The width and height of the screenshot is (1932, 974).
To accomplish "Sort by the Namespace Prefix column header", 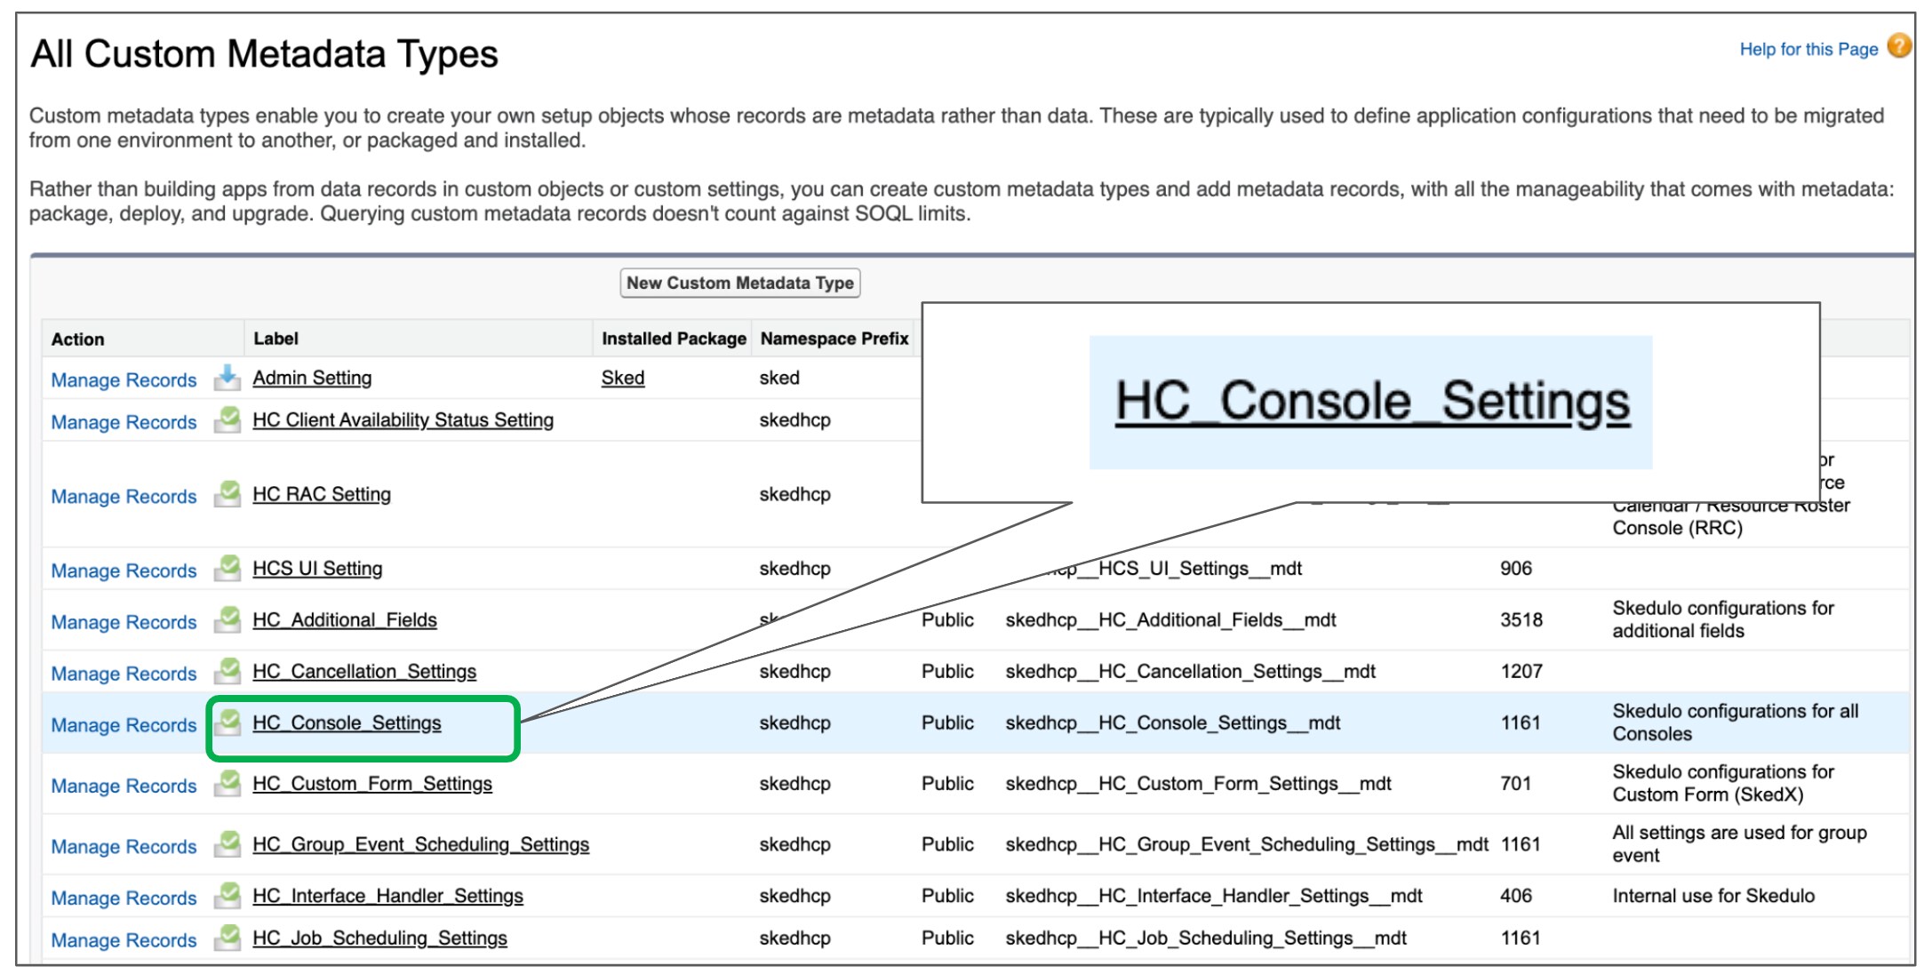I will click(834, 339).
